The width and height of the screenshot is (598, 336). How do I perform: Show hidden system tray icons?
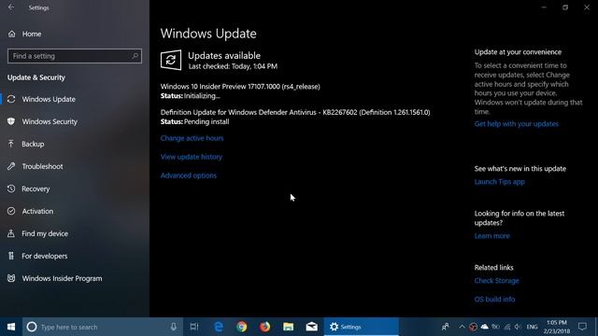coord(462,327)
